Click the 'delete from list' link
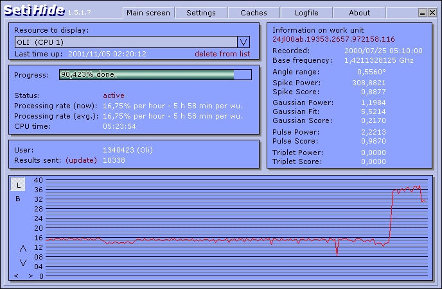The height and width of the screenshot is (289, 442). tap(222, 54)
